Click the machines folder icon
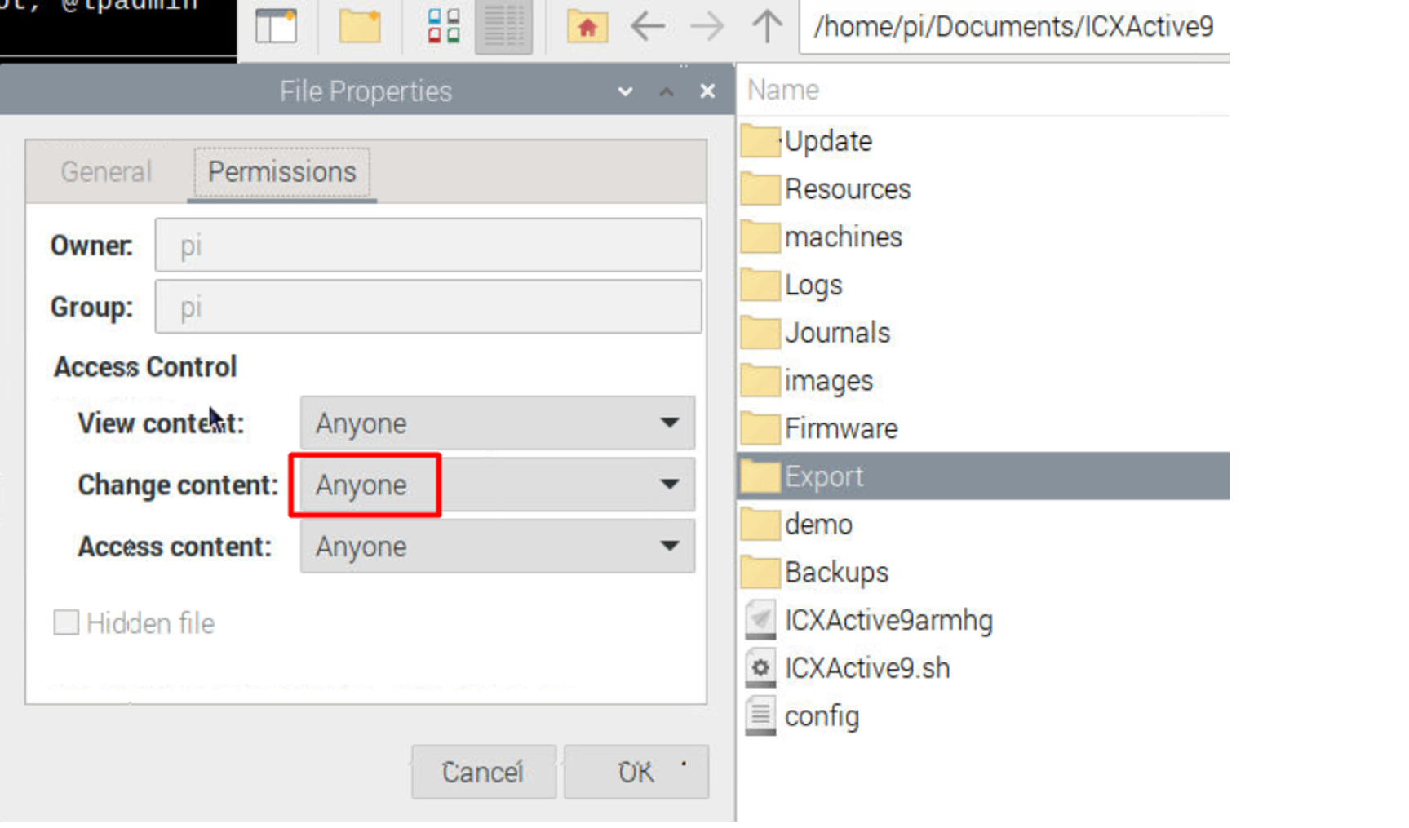The image size is (1409, 828). [760, 237]
